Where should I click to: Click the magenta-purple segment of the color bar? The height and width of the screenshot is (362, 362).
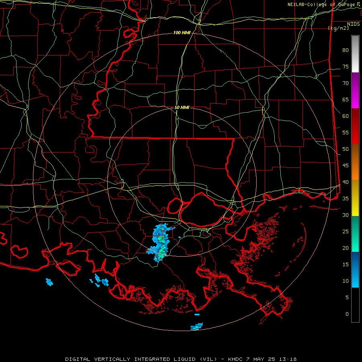(x=355, y=90)
